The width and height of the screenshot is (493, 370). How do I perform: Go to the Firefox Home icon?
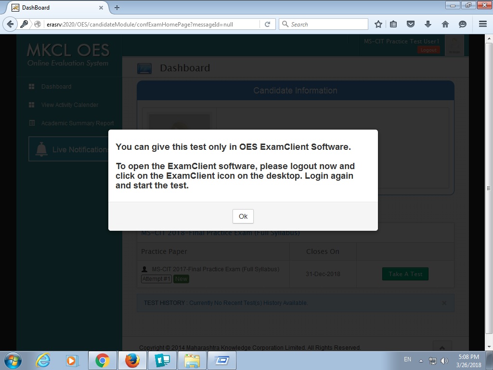(x=445, y=24)
